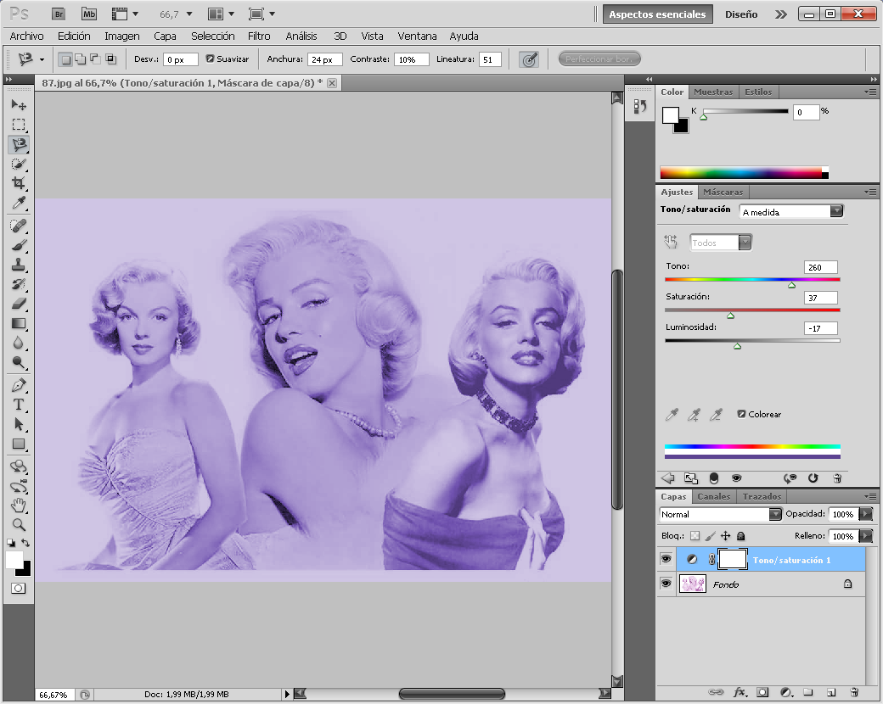Add a layer style with fx icon
883x704 pixels.
pyautogui.click(x=740, y=692)
